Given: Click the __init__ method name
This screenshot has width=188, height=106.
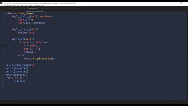Looking at the screenshot, I should click(24, 16).
